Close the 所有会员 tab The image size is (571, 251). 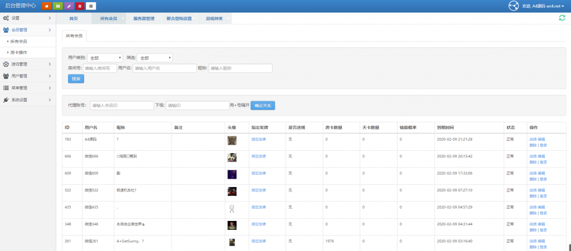[x=123, y=18]
